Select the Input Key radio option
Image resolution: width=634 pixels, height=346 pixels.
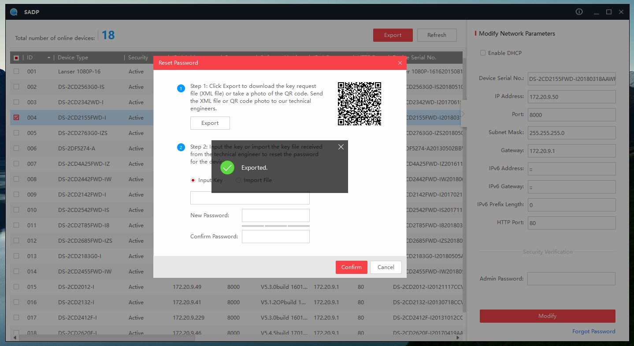click(193, 180)
